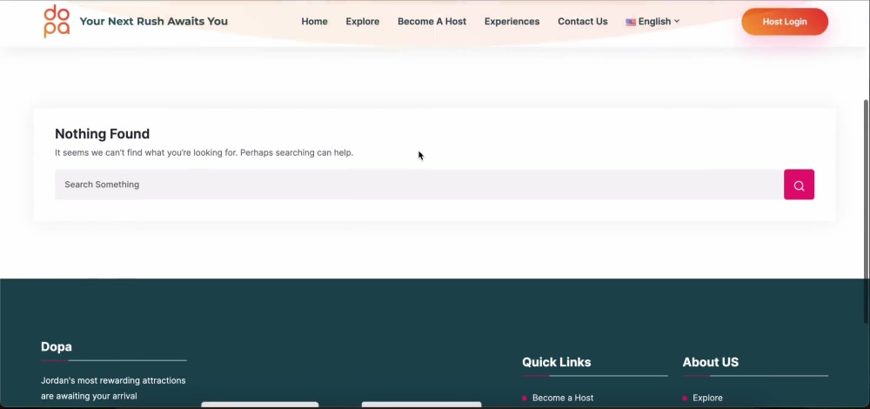The width and height of the screenshot is (870, 409).
Task: Click the pink search magnifier button
Action: [x=799, y=184]
